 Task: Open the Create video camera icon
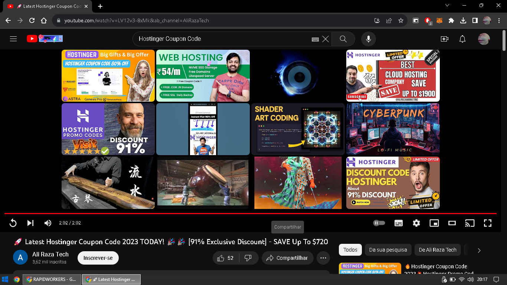[444, 39]
